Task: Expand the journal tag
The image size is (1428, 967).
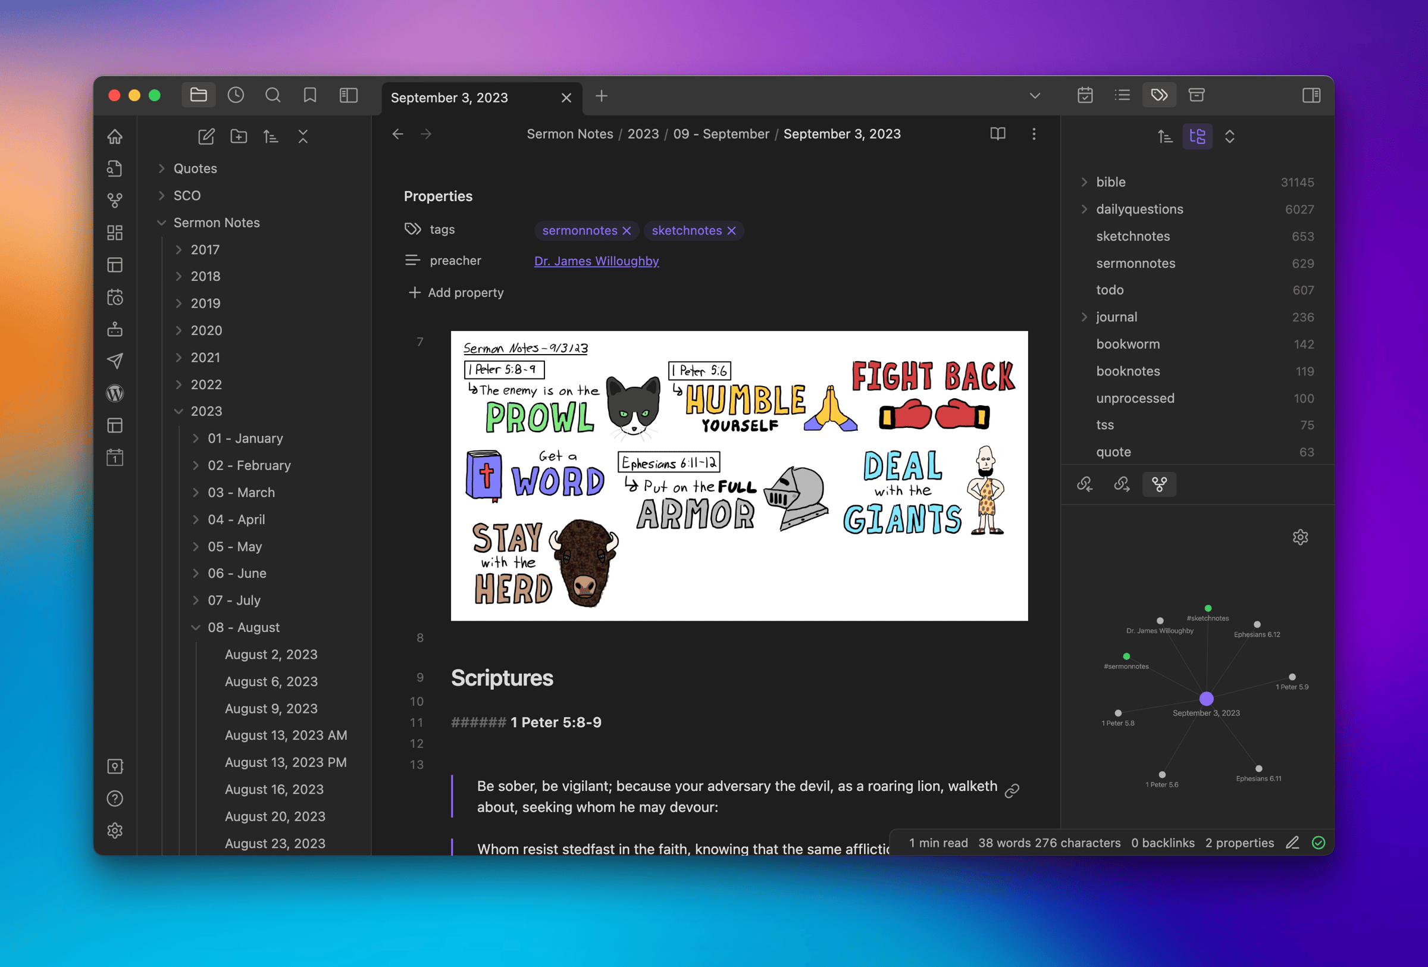Action: [1084, 317]
